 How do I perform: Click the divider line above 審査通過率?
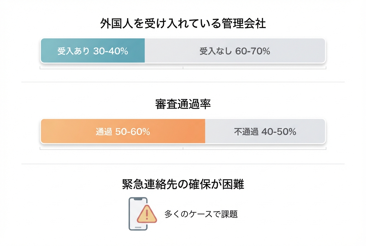183,82
